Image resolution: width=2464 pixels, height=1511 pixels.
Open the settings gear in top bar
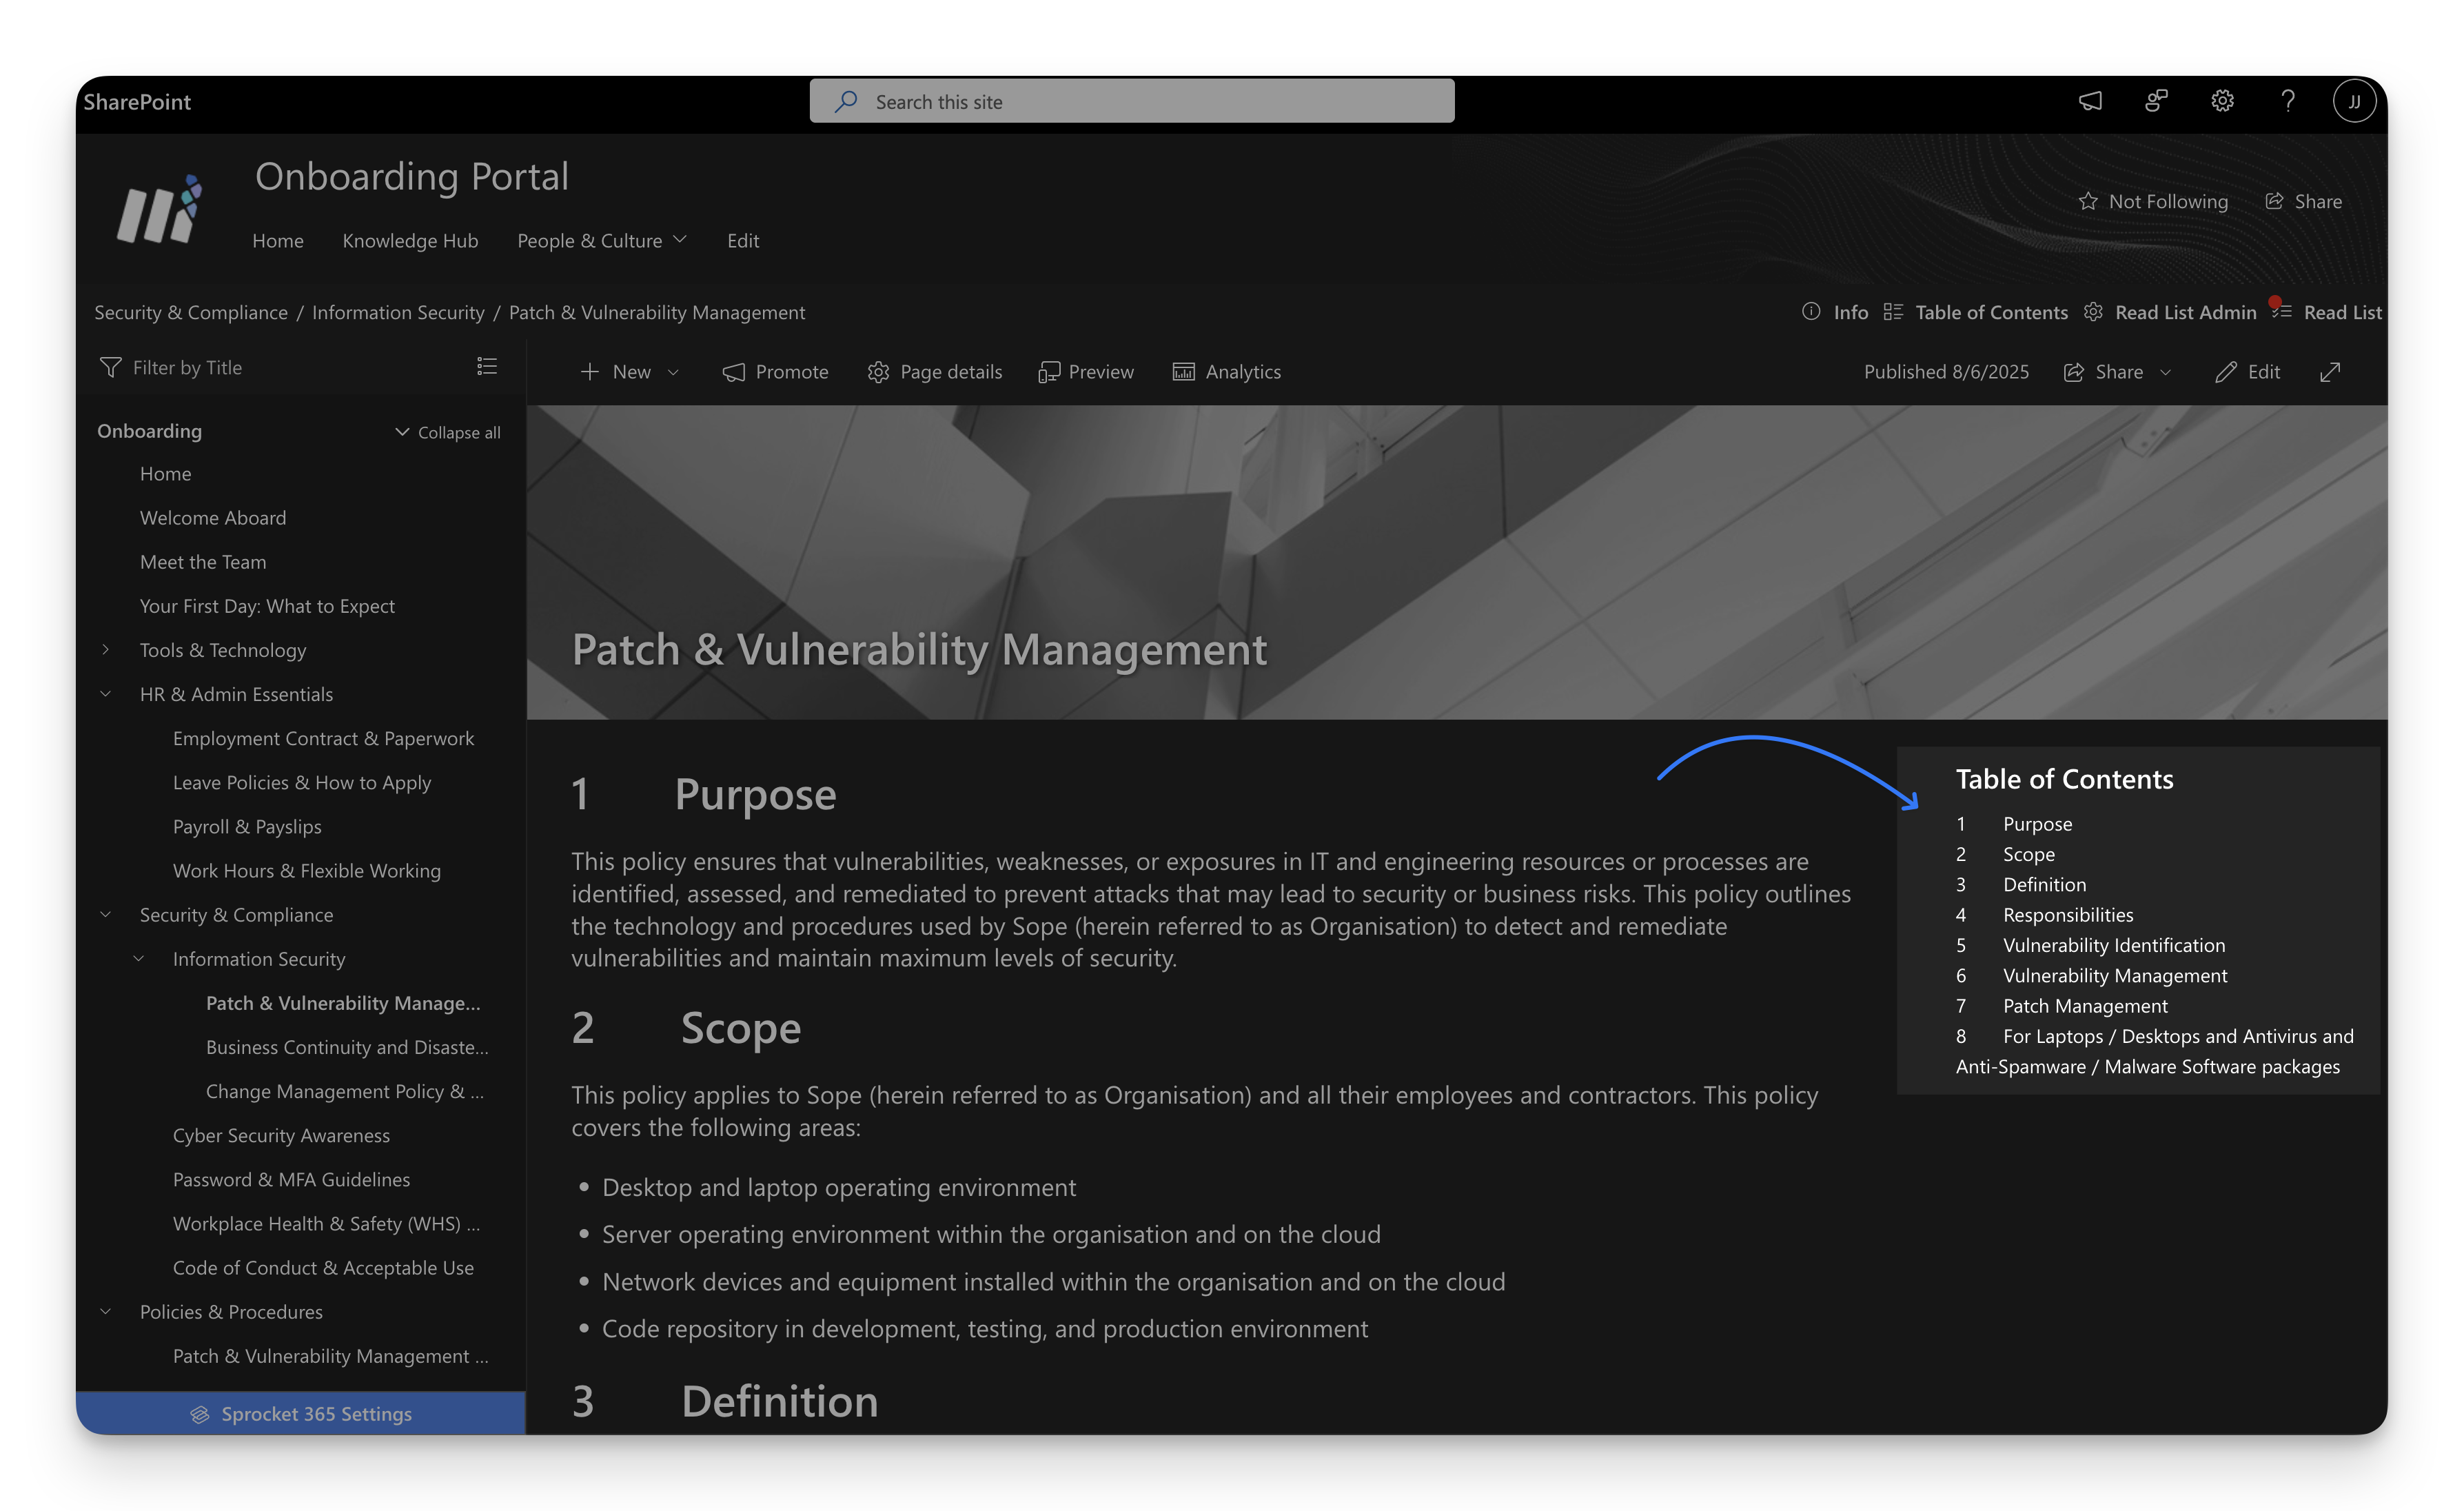pos(2222,101)
